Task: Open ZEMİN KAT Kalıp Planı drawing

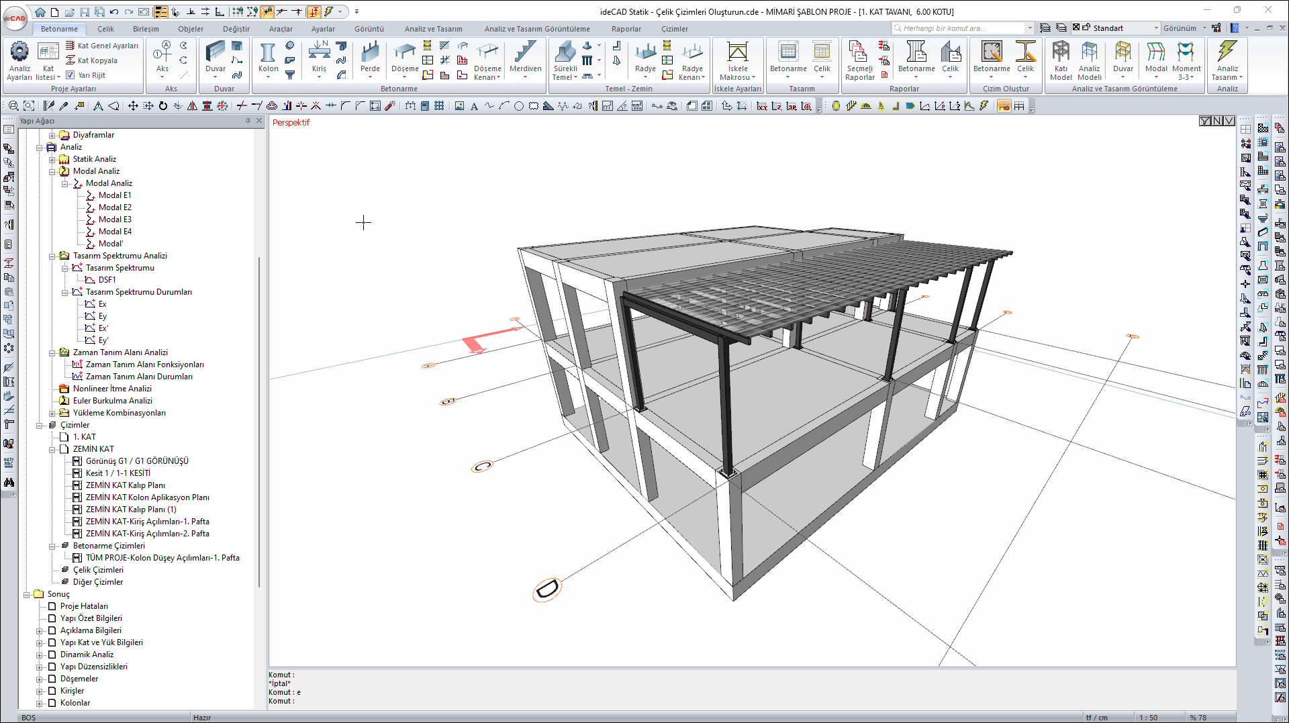Action: click(126, 485)
